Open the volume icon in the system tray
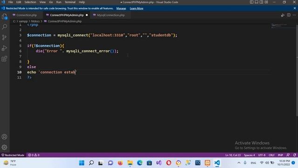 pos(267,163)
